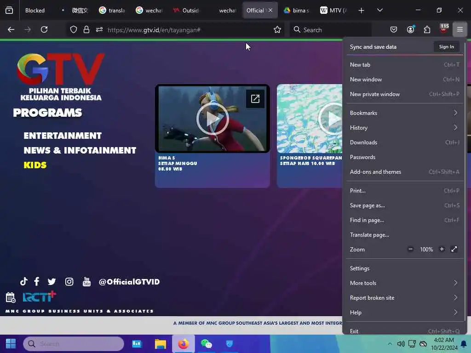Image resolution: width=471 pixels, height=353 pixels.
Task: Open volume control in system tray
Action: (401, 344)
